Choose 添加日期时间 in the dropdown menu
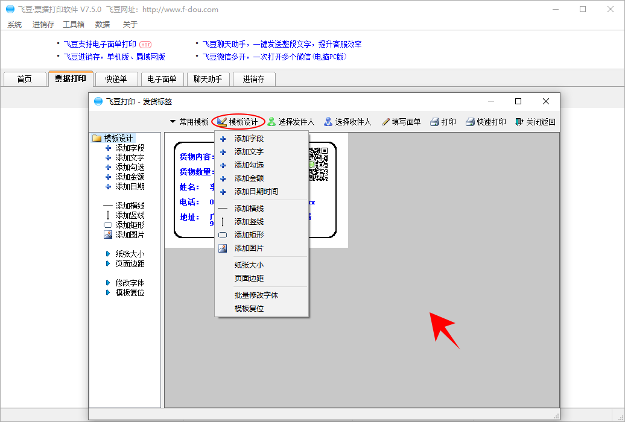The image size is (625, 422). [261, 192]
